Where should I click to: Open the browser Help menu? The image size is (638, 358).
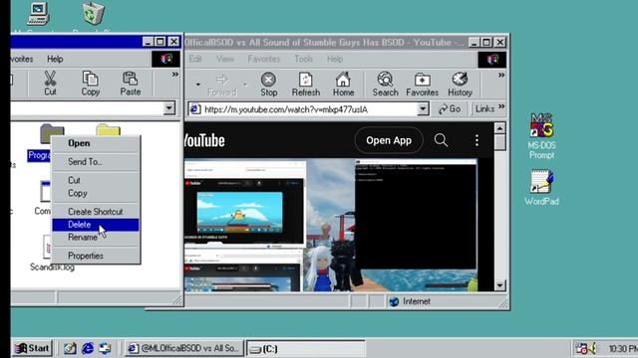tap(335, 59)
